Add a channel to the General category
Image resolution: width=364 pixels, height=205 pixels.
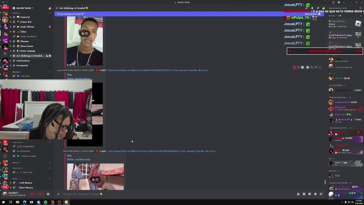50,13
